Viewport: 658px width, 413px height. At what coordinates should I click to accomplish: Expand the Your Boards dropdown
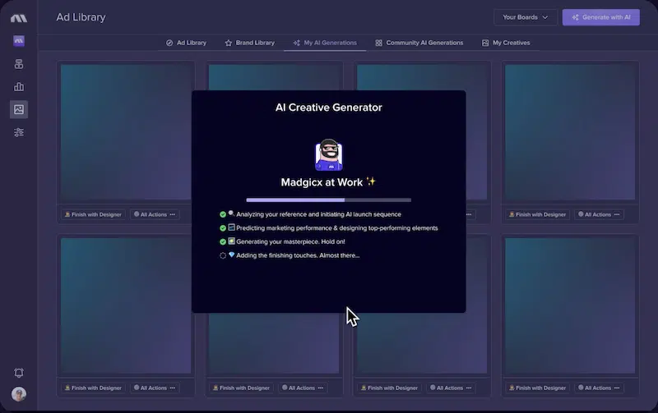[x=526, y=17]
